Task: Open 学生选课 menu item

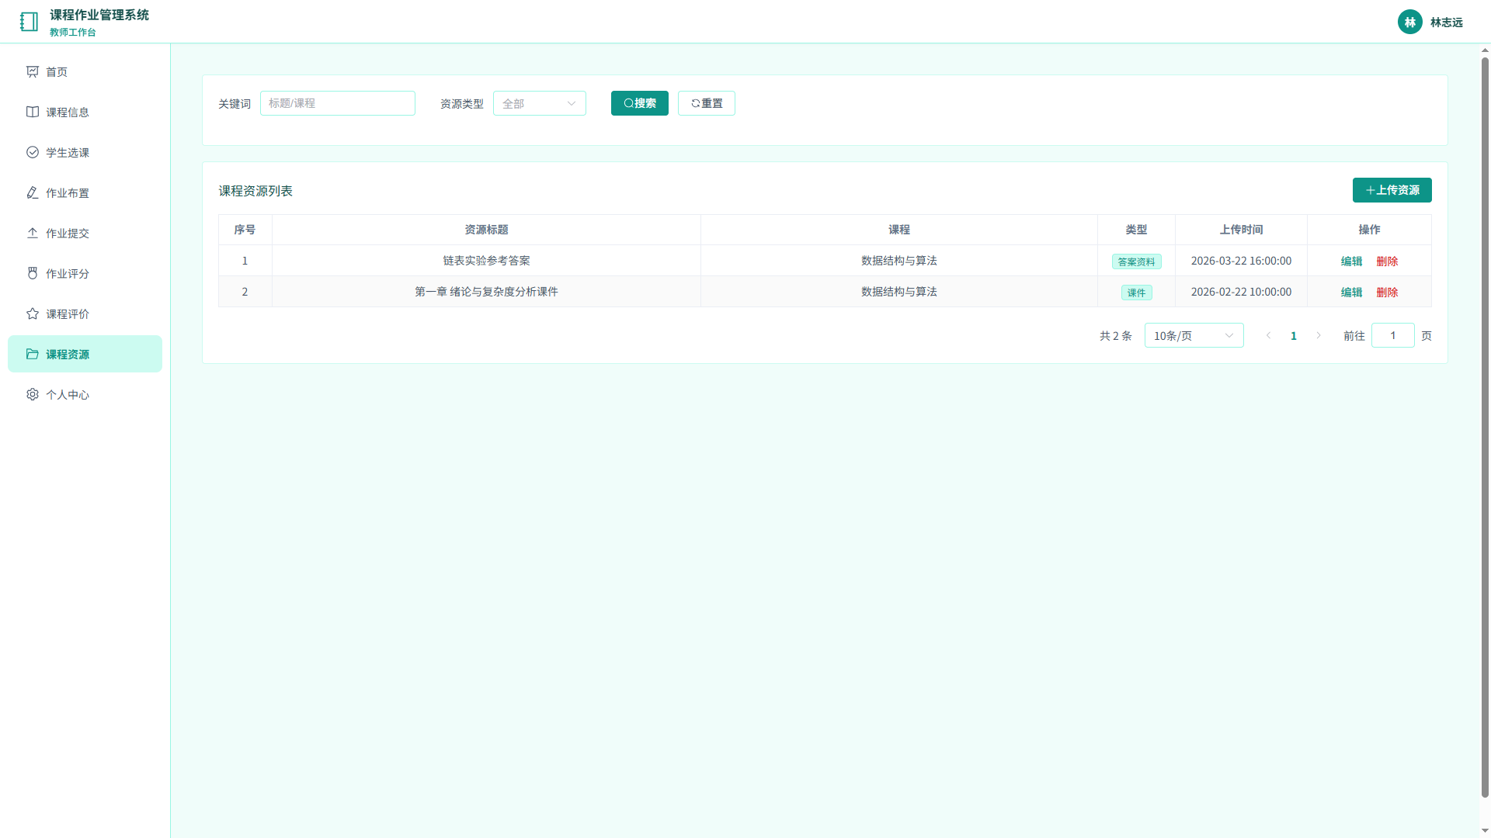Action: (x=85, y=152)
